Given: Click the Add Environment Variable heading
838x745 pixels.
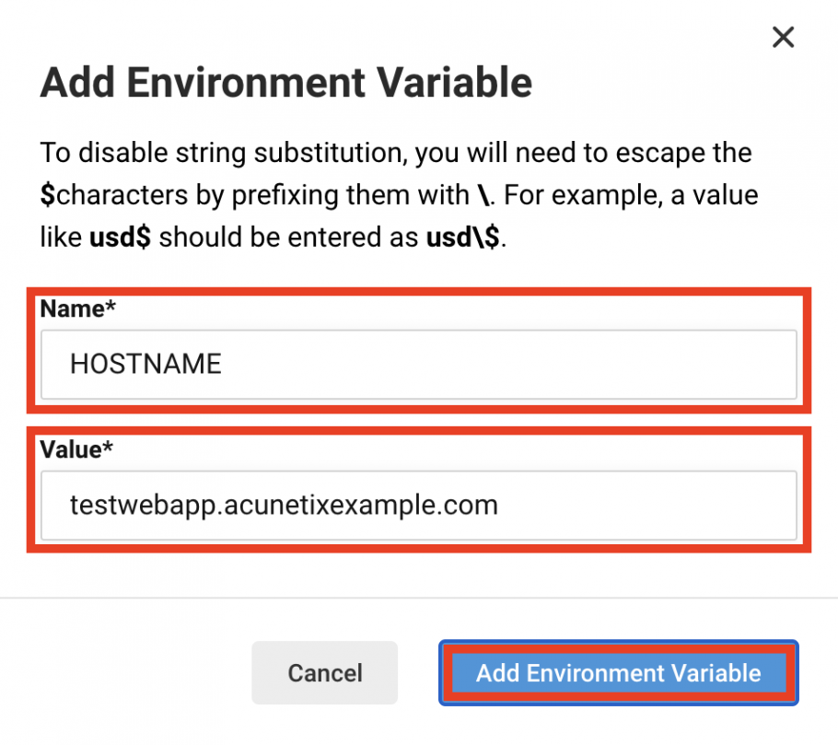Looking at the screenshot, I should click(285, 83).
